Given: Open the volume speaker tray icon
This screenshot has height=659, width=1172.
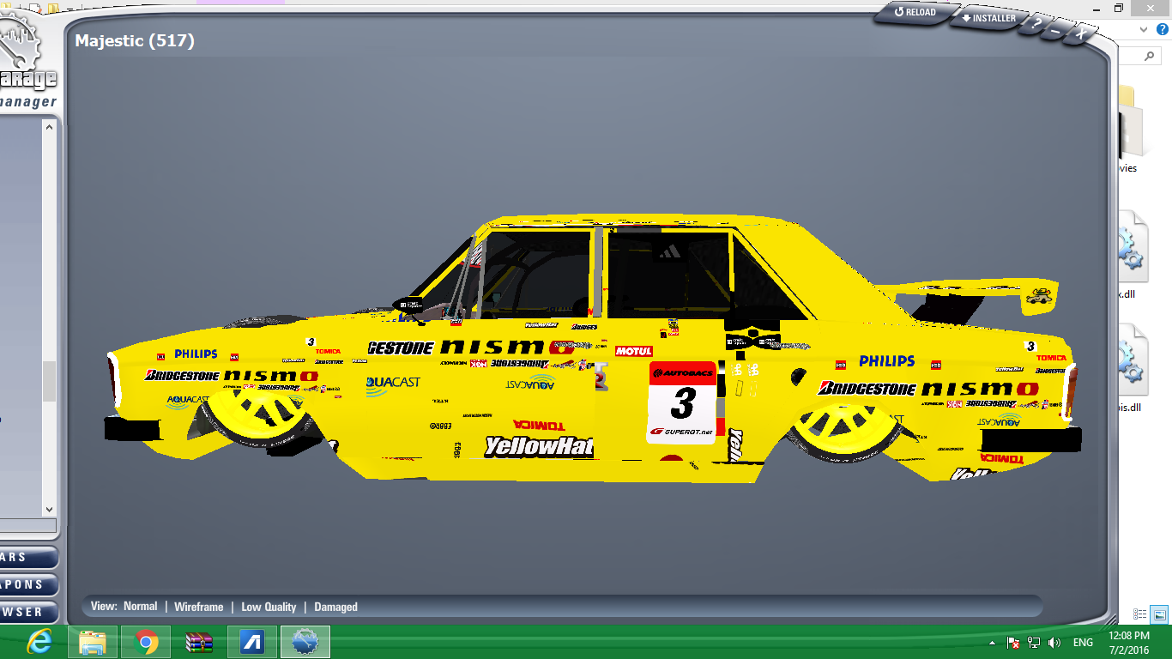Looking at the screenshot, I should pyautogui.click(x=1054, y=643).
